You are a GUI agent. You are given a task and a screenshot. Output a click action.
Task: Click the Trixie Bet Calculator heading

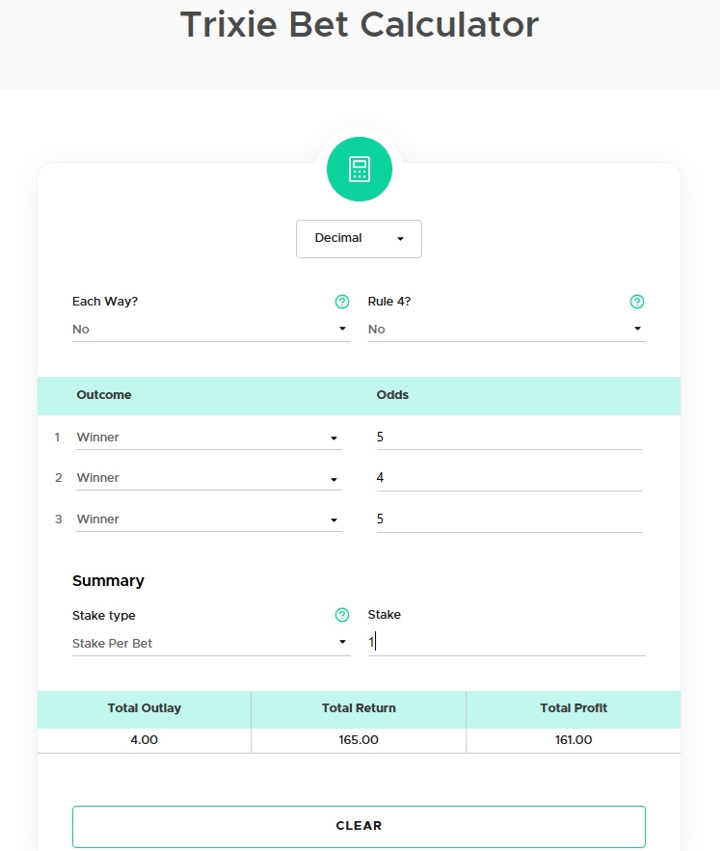click(360, 25)
